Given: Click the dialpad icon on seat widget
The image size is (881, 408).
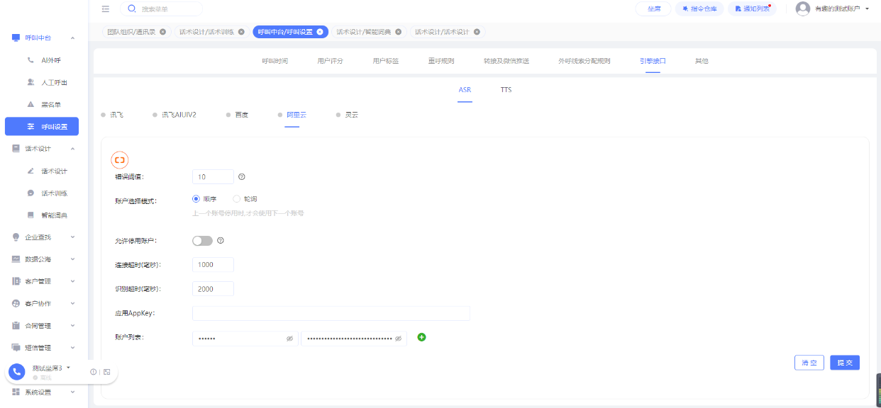Looking at the screenshot, I should click(107, 372).
